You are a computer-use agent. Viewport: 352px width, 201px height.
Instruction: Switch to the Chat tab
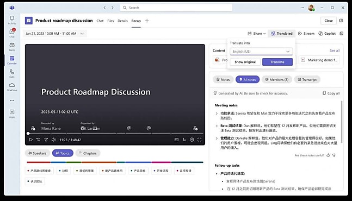point(100,21)
